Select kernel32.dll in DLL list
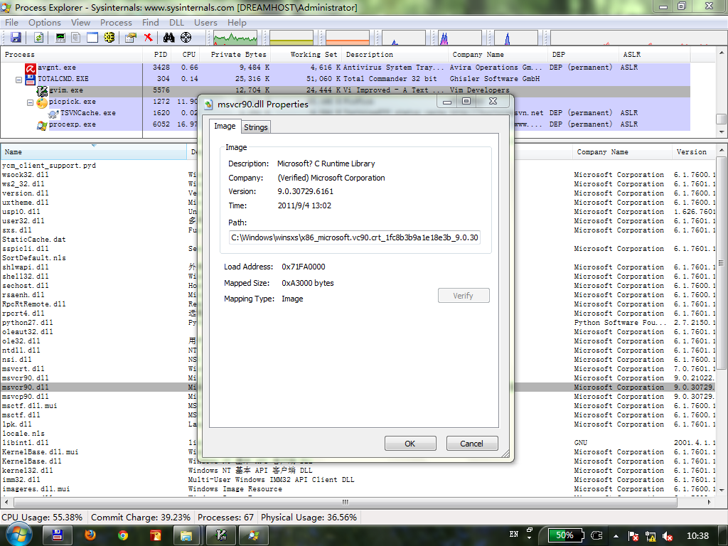The width and height of the screenshot is (728, 546). [28, 471]
